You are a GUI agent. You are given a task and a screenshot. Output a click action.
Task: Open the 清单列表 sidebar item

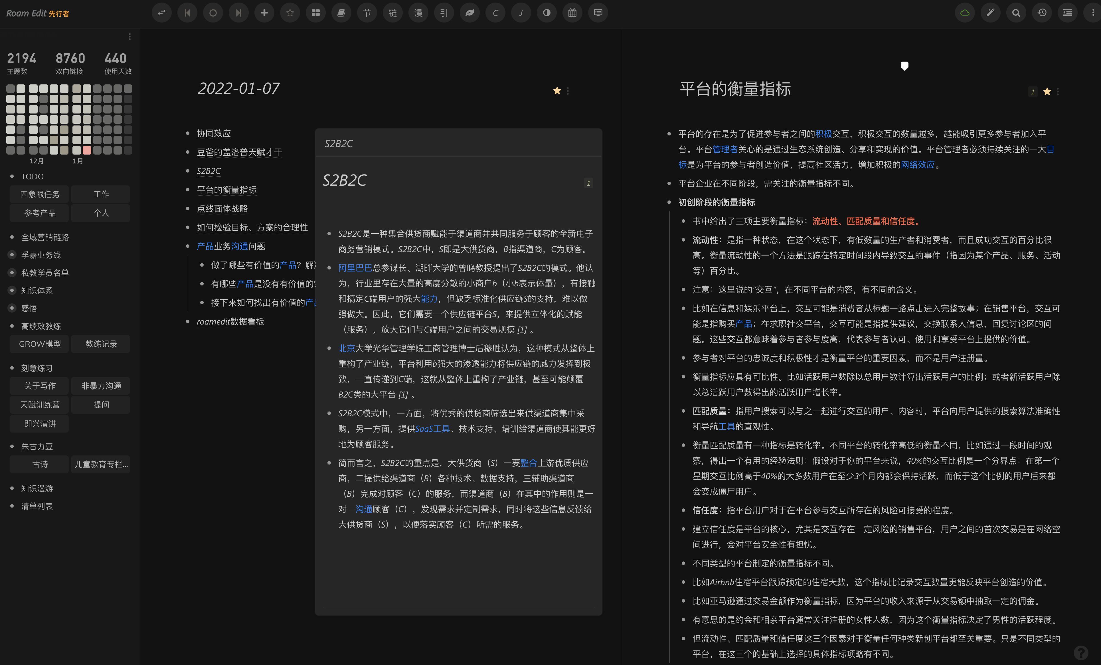coord(37,506)
